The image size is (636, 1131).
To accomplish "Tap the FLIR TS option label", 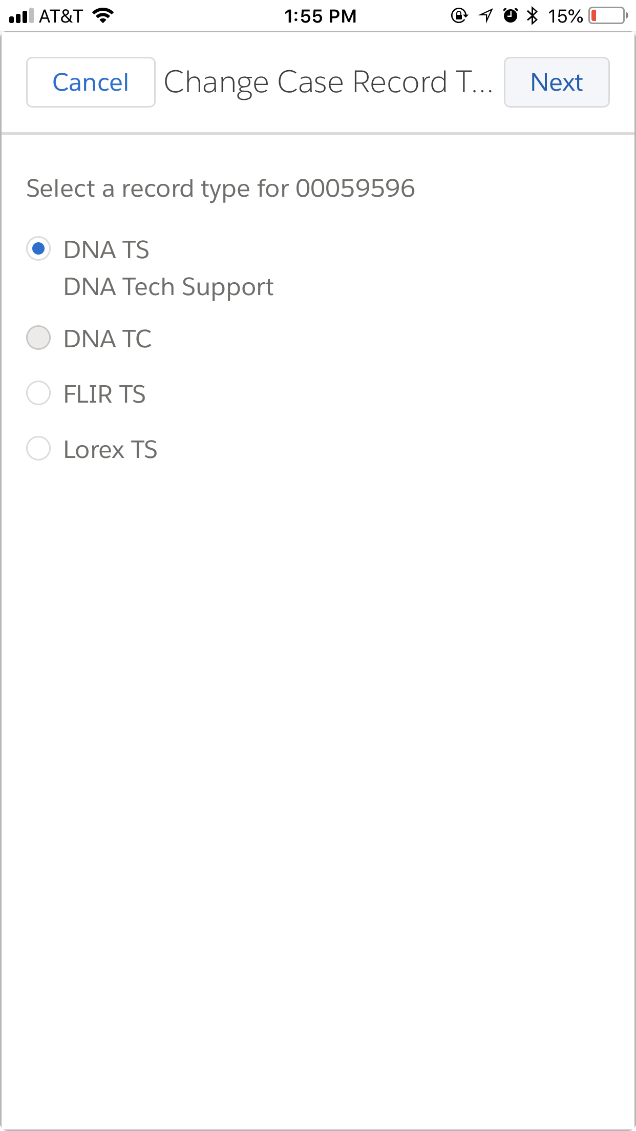I will (x=104, y=394).
